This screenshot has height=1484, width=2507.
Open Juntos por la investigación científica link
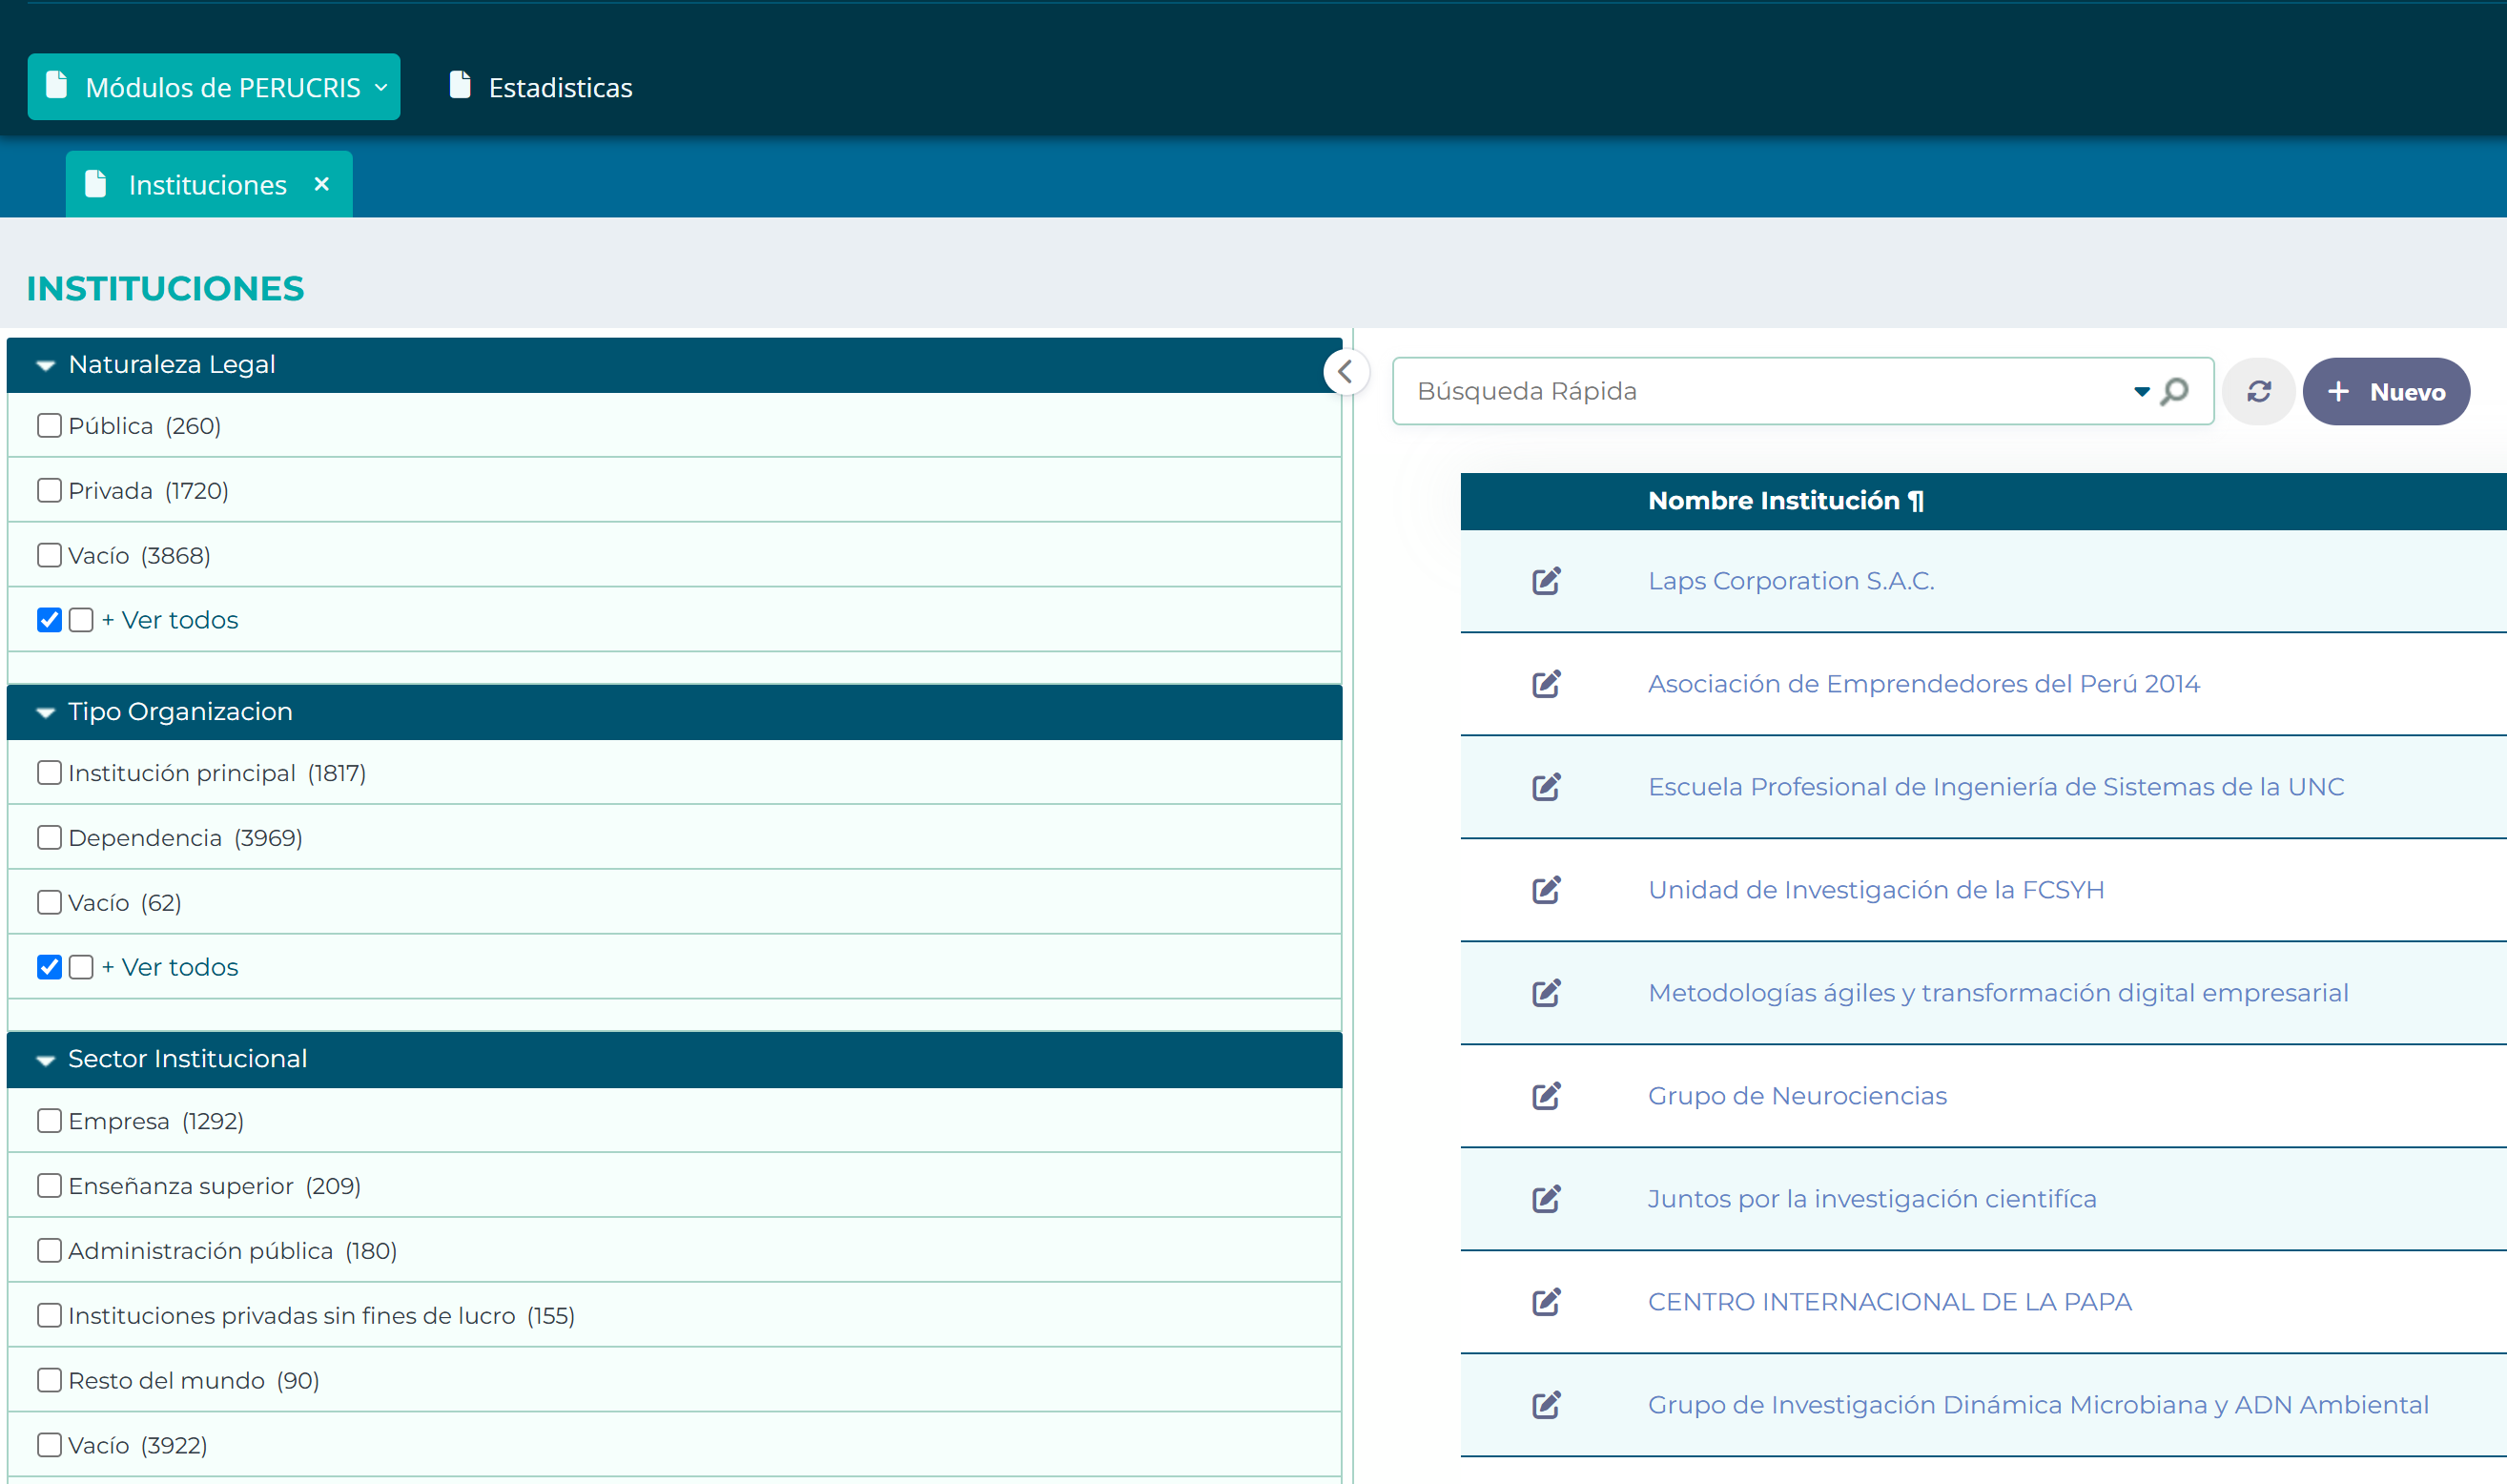point(1872,1199)
